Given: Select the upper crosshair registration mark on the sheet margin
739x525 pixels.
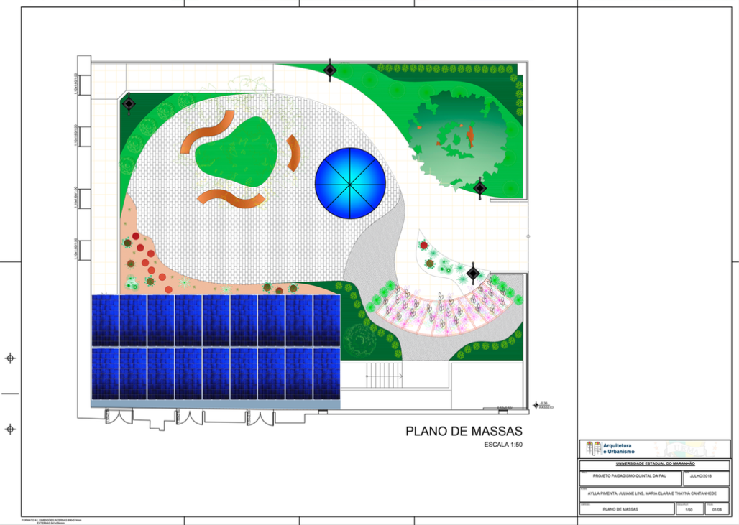Looking at the screenshot, I should point(10,358).
